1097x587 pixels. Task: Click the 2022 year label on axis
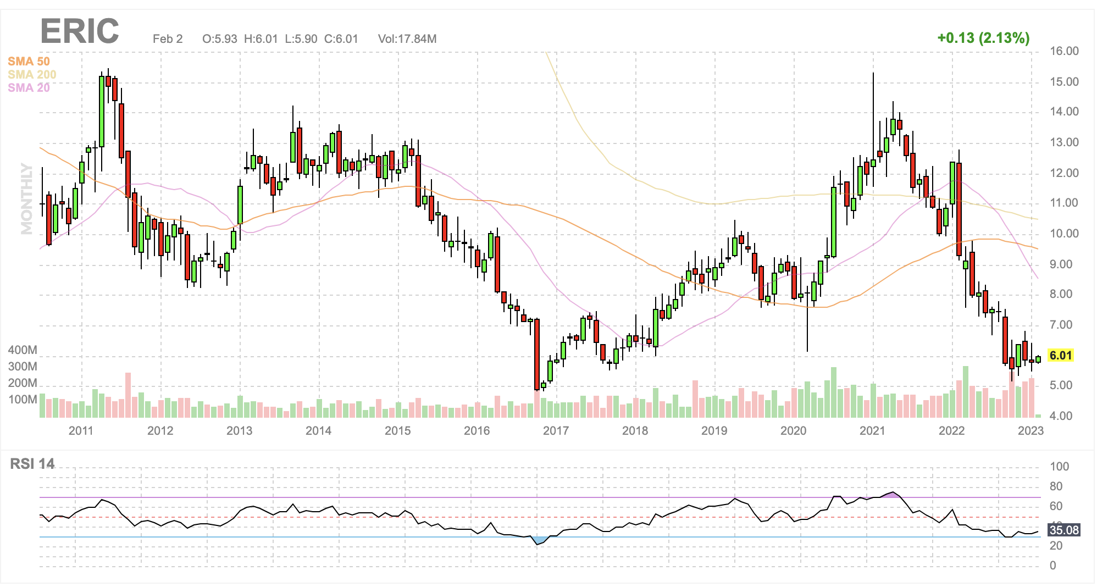(x=951, y=430)
